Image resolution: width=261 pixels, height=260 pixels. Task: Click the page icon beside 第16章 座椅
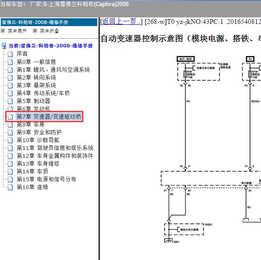(x=10, y=187)
